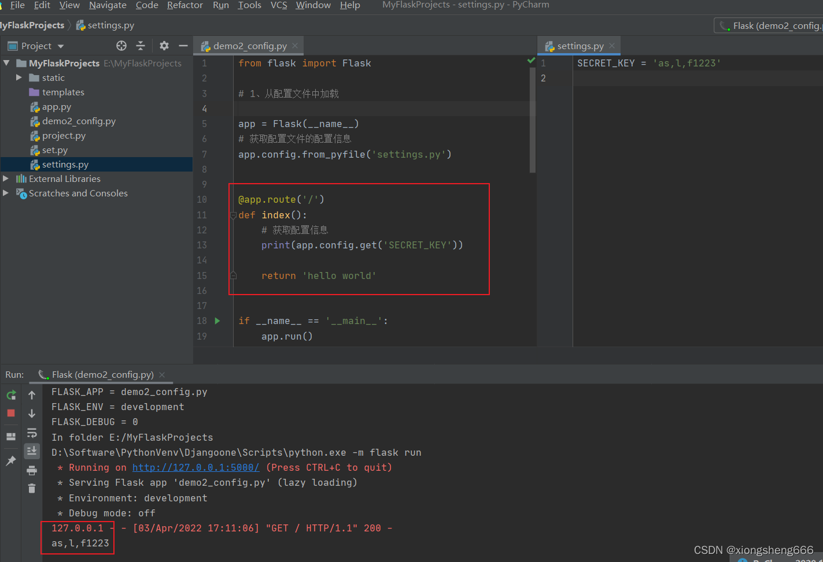Click line number 4 in the gutter
823x562 pixels.
pos(204,109)
